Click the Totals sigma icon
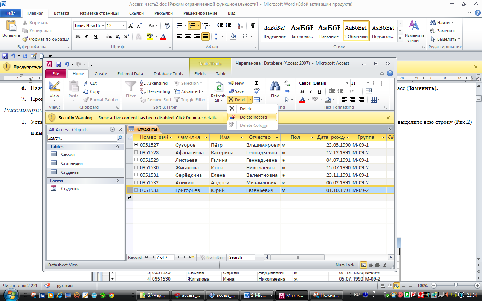Image resolution: width=482 pixels, height=301 pixels. [256, 83]
